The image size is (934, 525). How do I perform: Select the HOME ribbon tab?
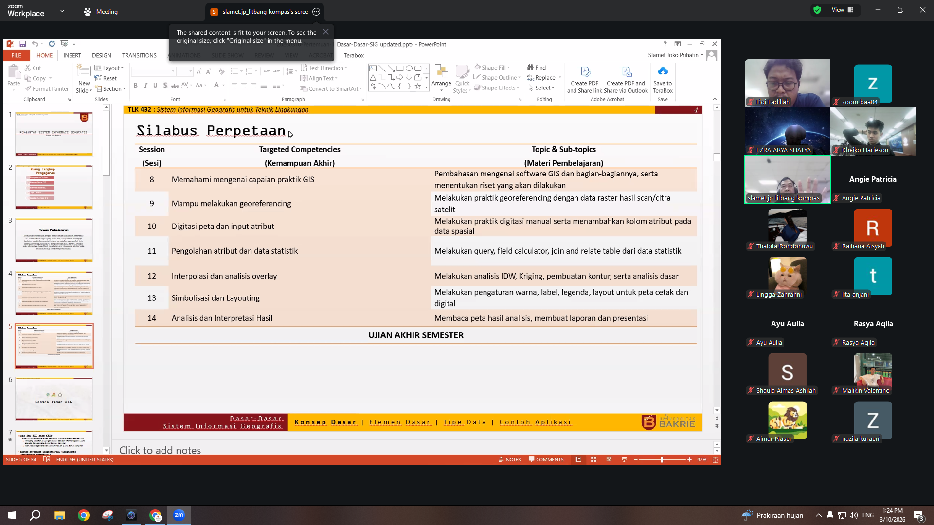tap(44, 56)
